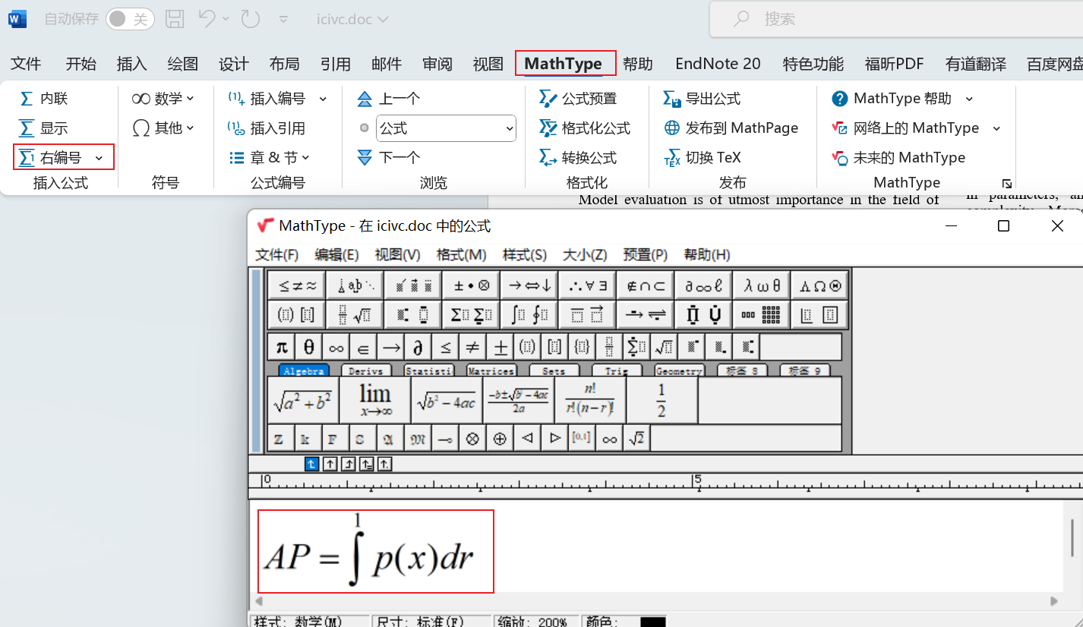Insert the infinity symbol from the symbol bar
This screenshot has width=1083, height=627.
click(x=336, y=346)
